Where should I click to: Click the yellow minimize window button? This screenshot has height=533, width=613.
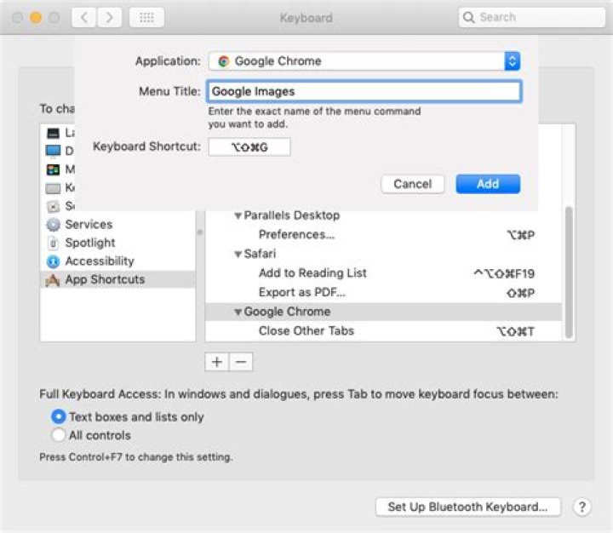pyautogui.click(x=36, y=18)
